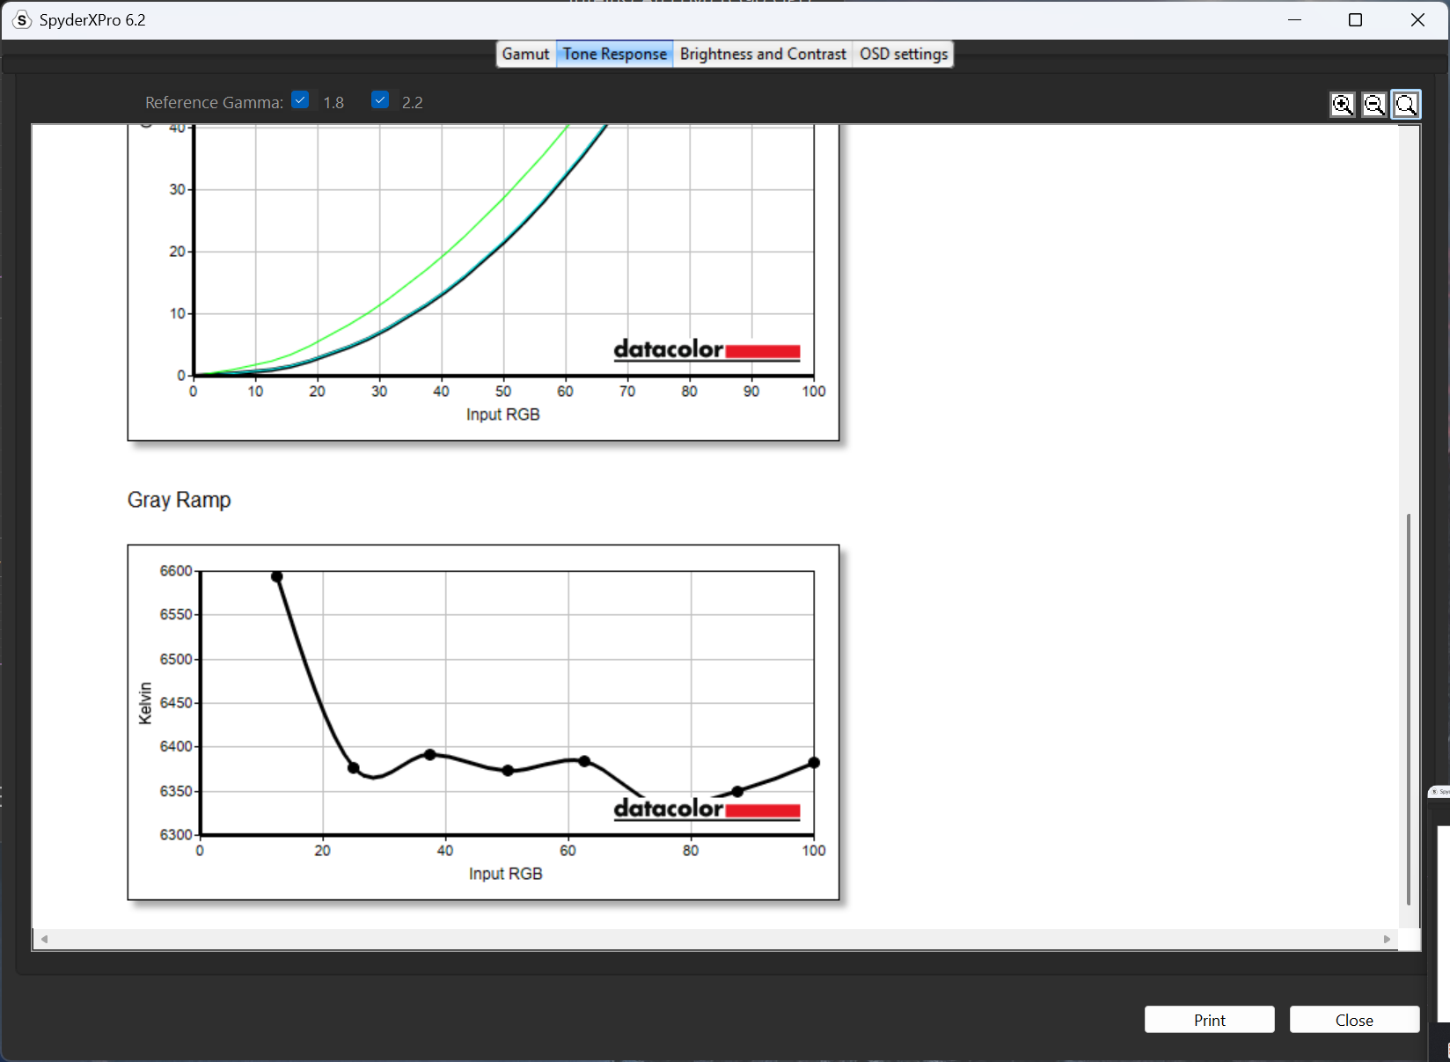Open the OSD settings tab
Screen dimensions: 1450x1062
point(904,54)
